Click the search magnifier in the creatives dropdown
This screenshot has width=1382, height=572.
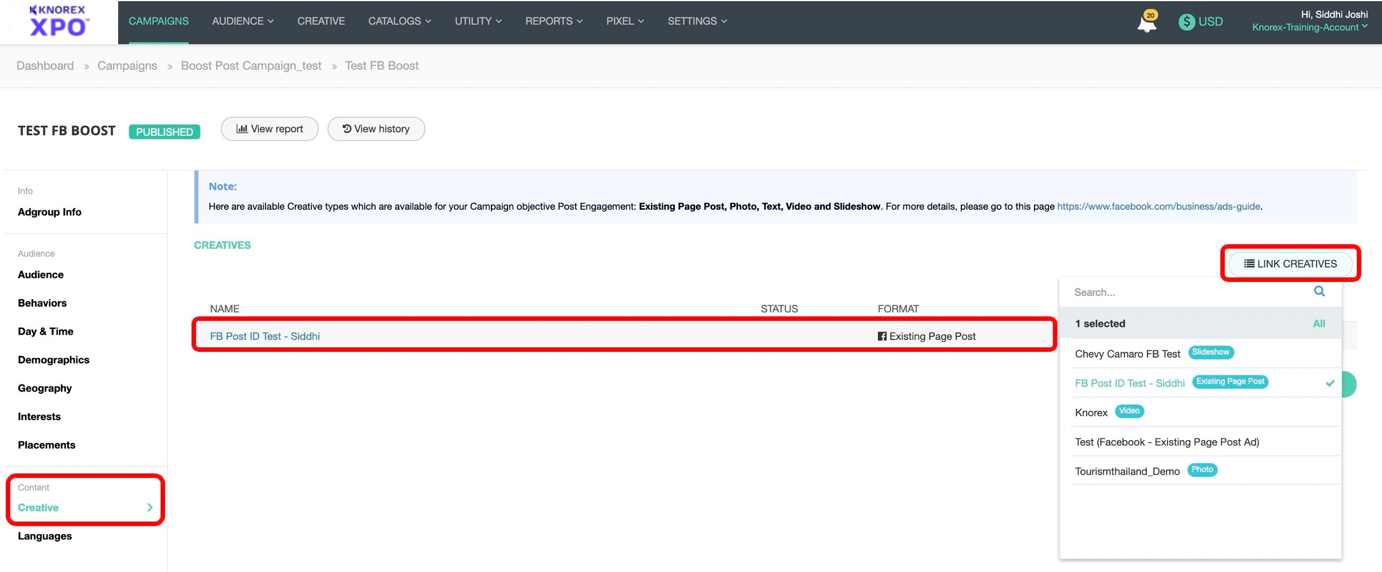pyautogui.click(x=1318, y=292)
